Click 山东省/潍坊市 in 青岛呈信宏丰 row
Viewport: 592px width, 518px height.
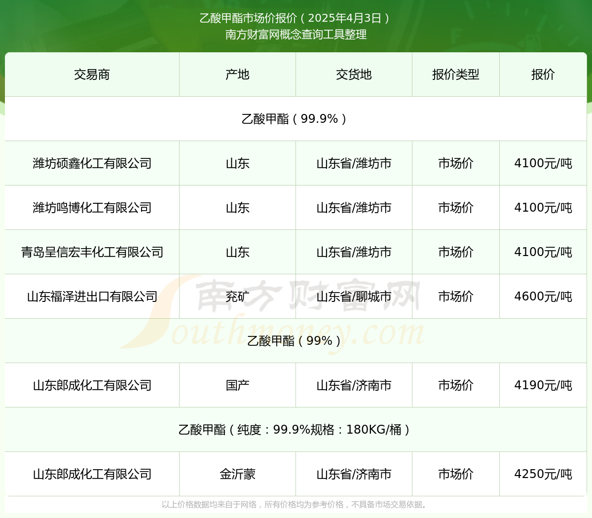coord(354,252)
